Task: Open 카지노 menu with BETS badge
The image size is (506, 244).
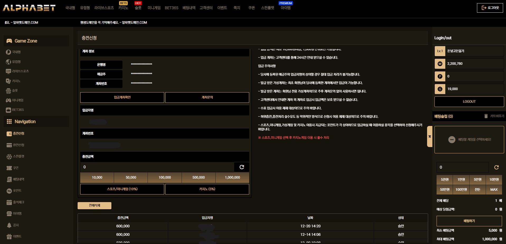Action: (123, 8)
